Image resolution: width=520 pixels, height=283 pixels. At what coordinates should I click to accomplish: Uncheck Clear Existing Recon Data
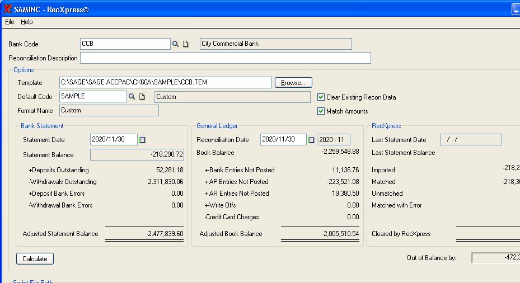point(321,97)
